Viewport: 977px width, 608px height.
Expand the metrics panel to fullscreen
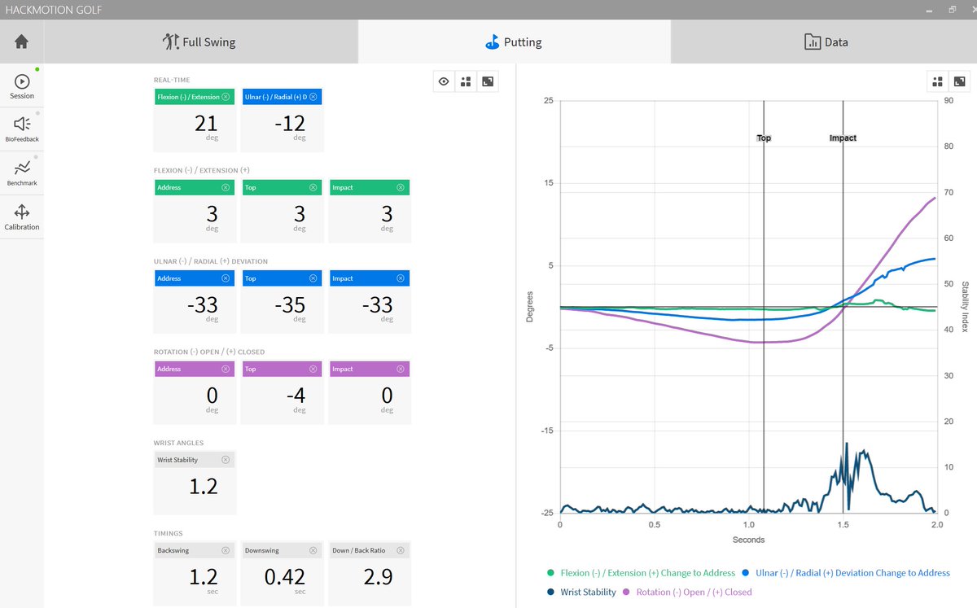(488, 81)
